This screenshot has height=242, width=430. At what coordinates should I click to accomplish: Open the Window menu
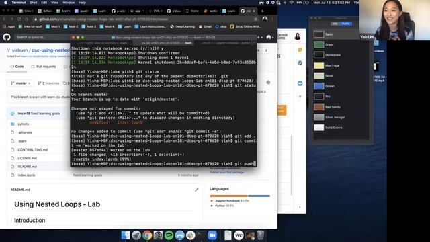[x=69, y=3]
